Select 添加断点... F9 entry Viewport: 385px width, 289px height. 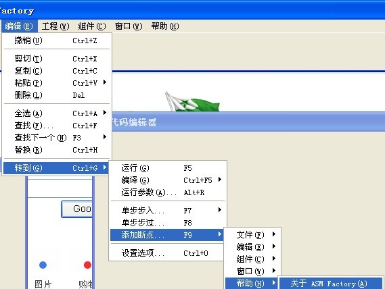pyautogui.click(x=167, y=235)
